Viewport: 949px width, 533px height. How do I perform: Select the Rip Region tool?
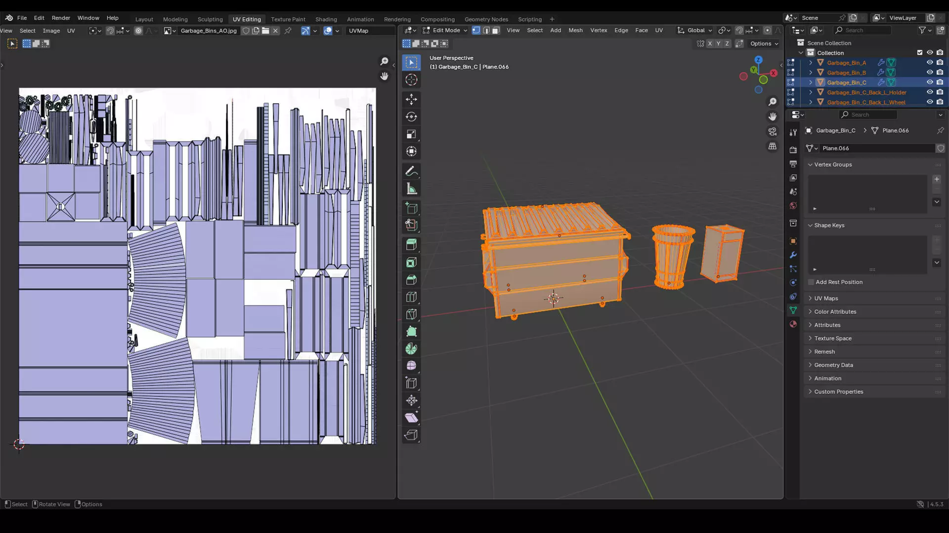pyautogui.click(x=411, y=435)
